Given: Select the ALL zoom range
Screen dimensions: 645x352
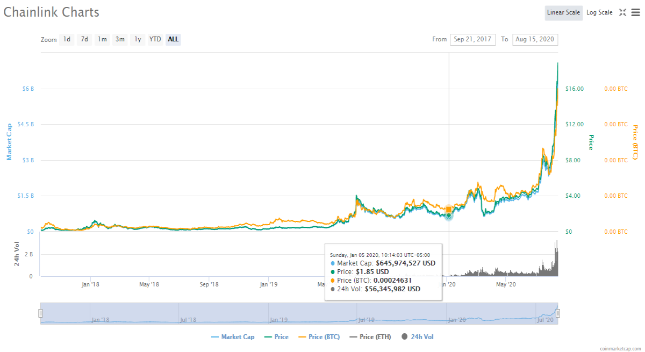Looking at the screenshot, I should point(173,39).
